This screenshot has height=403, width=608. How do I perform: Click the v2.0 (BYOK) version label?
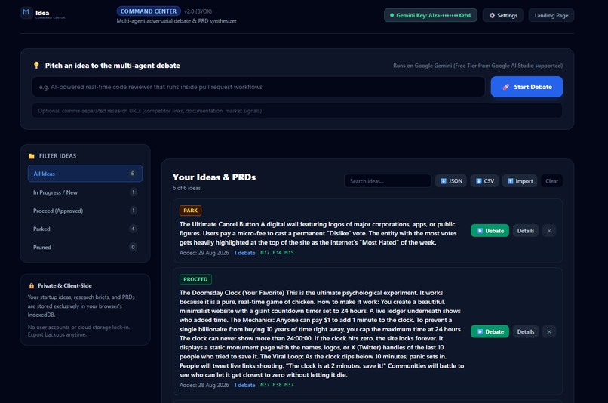click(198, 11)
